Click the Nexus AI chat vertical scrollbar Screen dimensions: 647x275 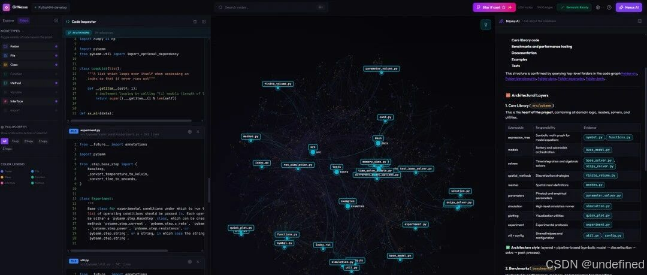click(646, 120)
